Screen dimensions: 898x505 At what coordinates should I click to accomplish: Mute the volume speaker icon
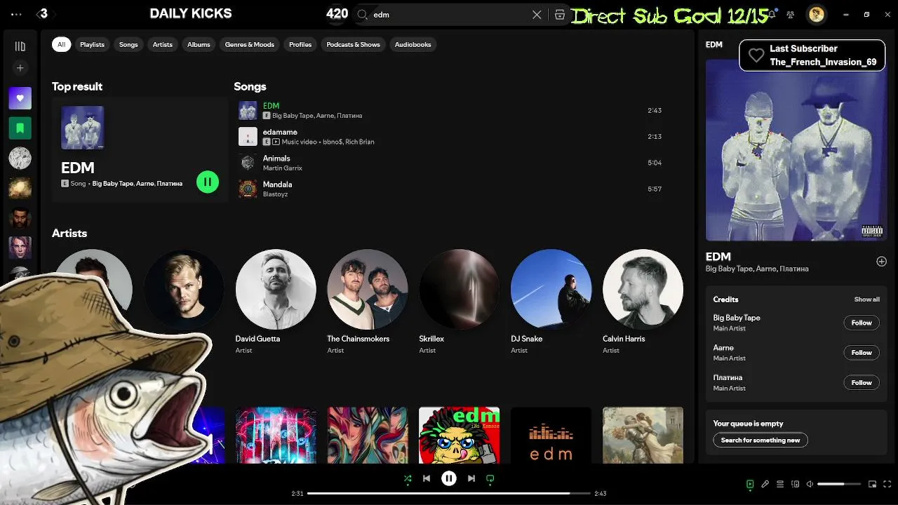click(x=810, y=484)
